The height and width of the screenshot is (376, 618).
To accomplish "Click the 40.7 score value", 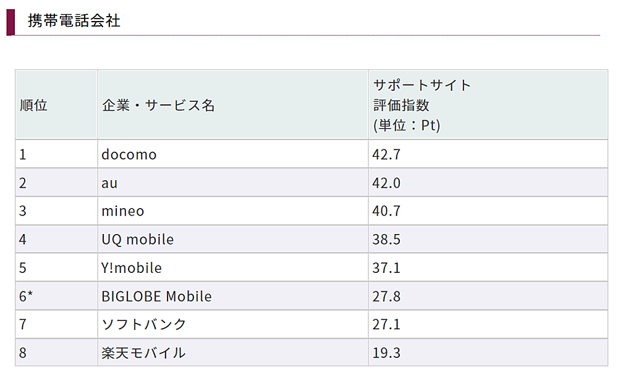I will click(x=387, y=211).
